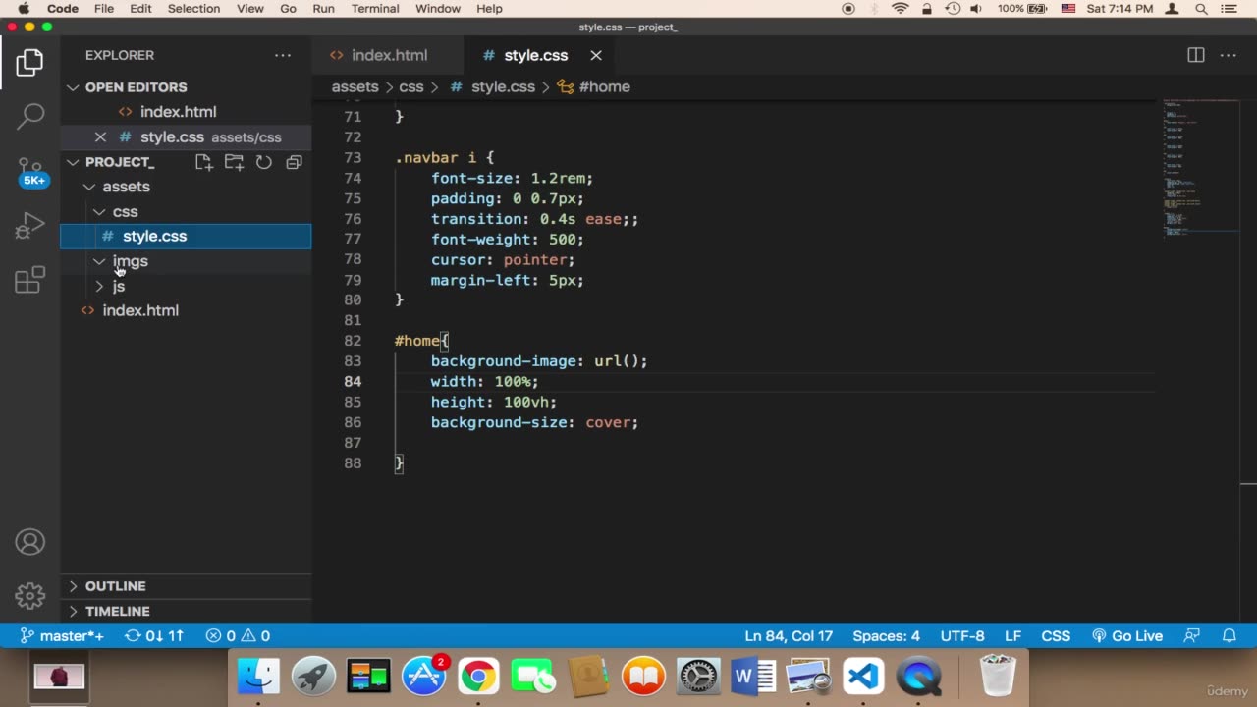The image size is (1257, 707).
Task: Open the Selection menu
Action: 193,9
